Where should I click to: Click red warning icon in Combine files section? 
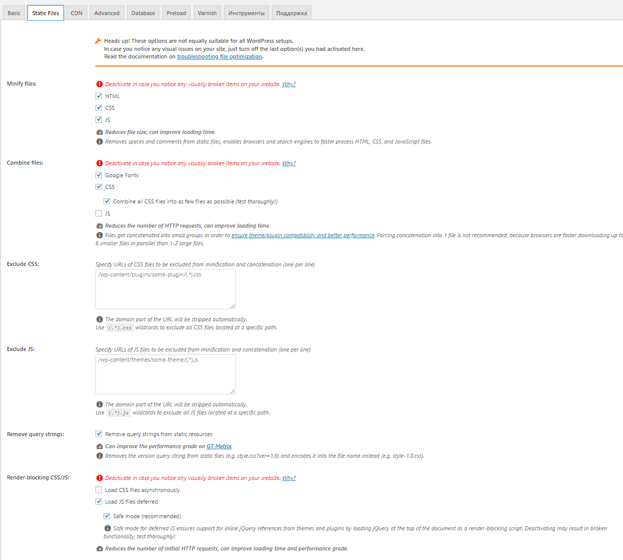(99, 163)
